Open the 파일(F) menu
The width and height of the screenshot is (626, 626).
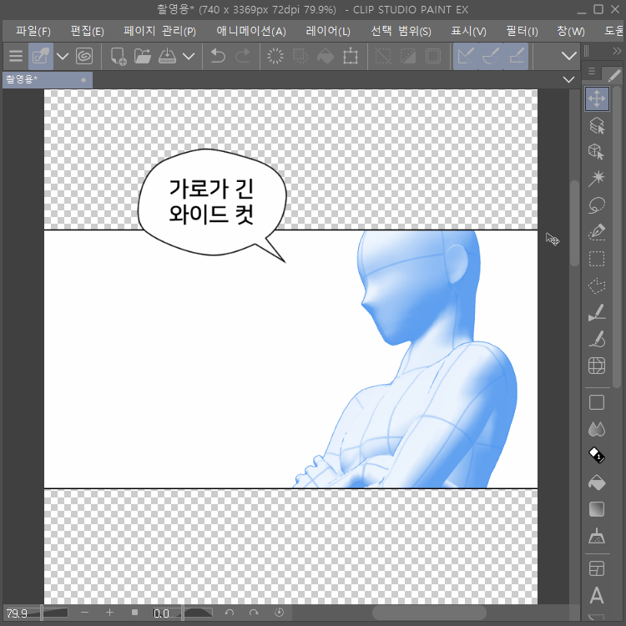tap(33, 31)
